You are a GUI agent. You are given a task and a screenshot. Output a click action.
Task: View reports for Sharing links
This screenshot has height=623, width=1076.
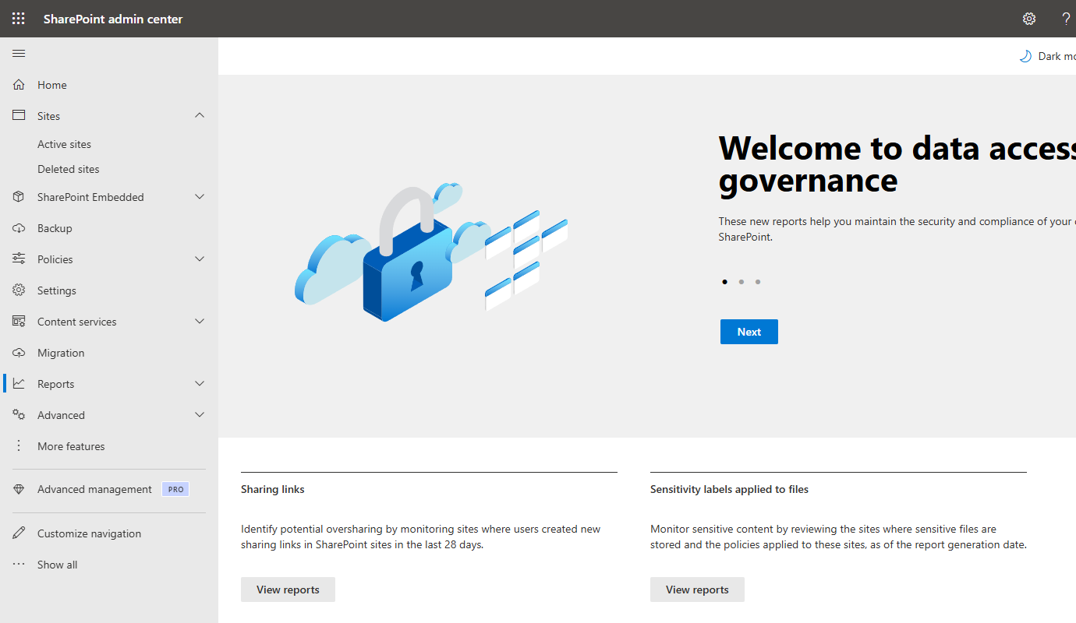tap(288, 590)
